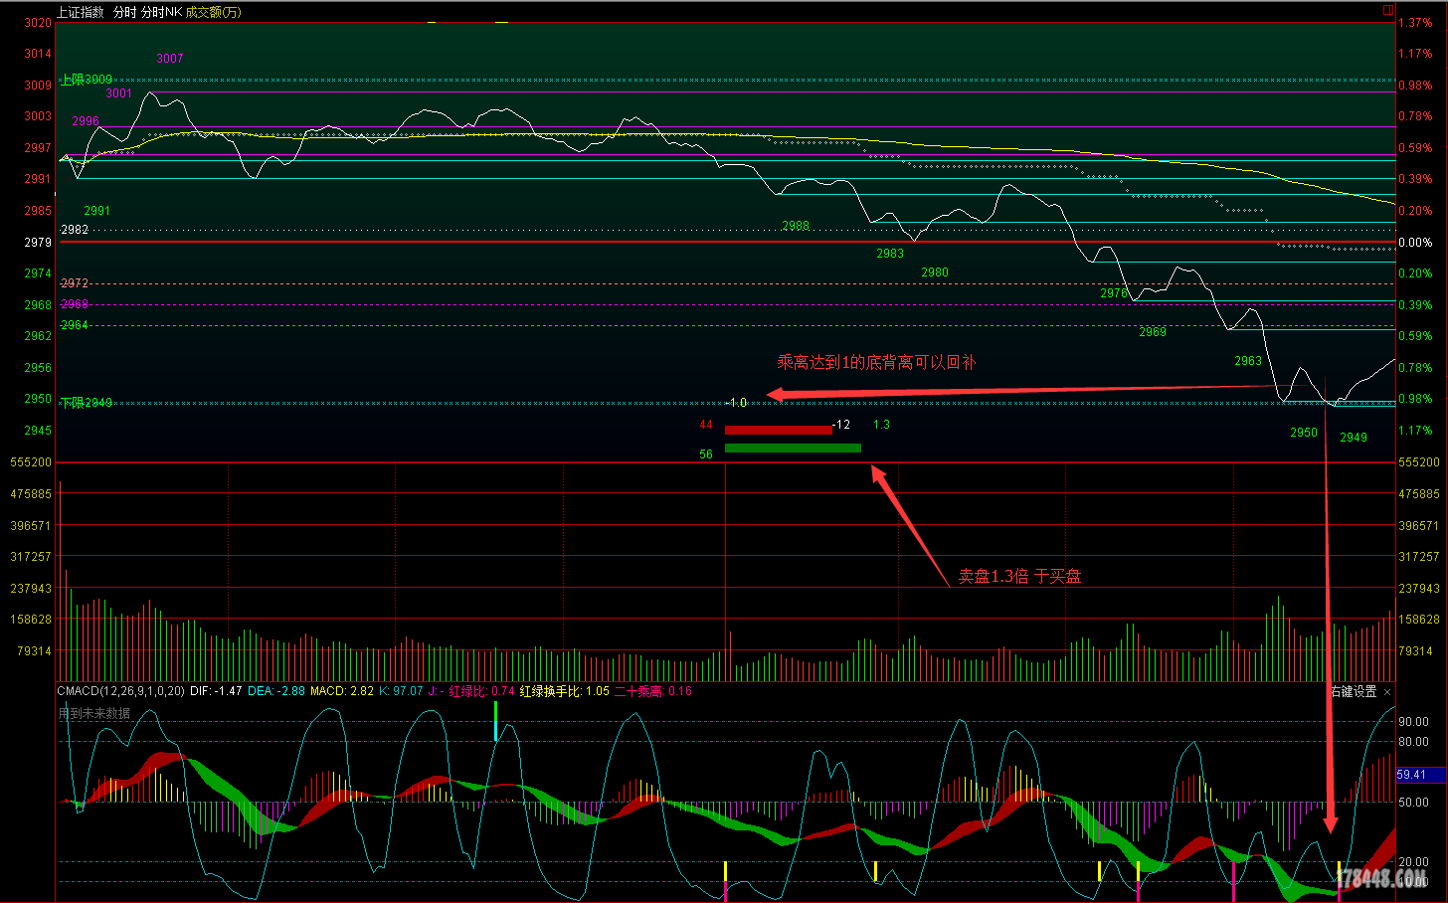Click the 1.3 ratio value
Image resolution: width=1448 pixels, height=903 pixels.
click(x=881, y=425)
